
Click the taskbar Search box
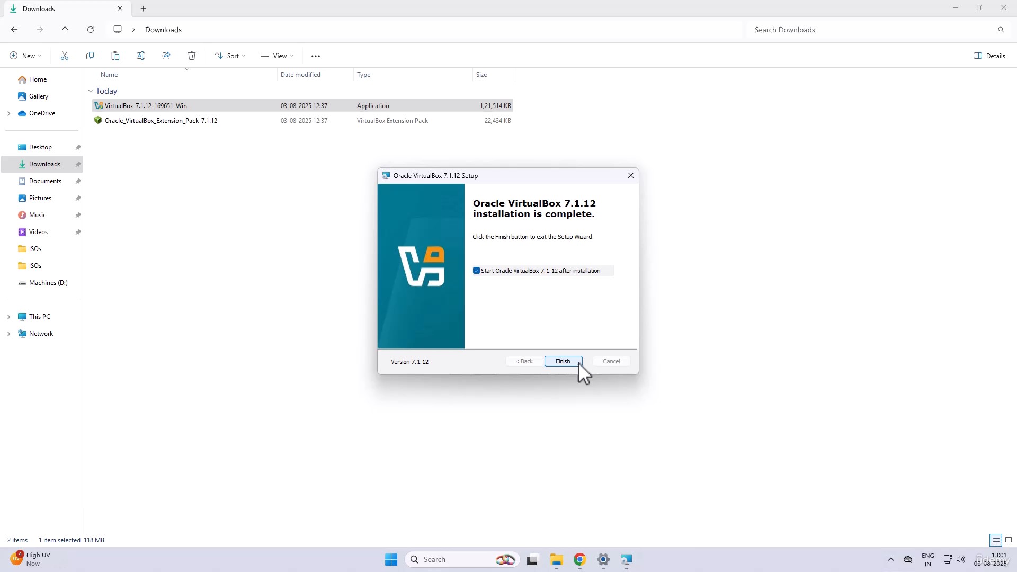tap(462, 559)
